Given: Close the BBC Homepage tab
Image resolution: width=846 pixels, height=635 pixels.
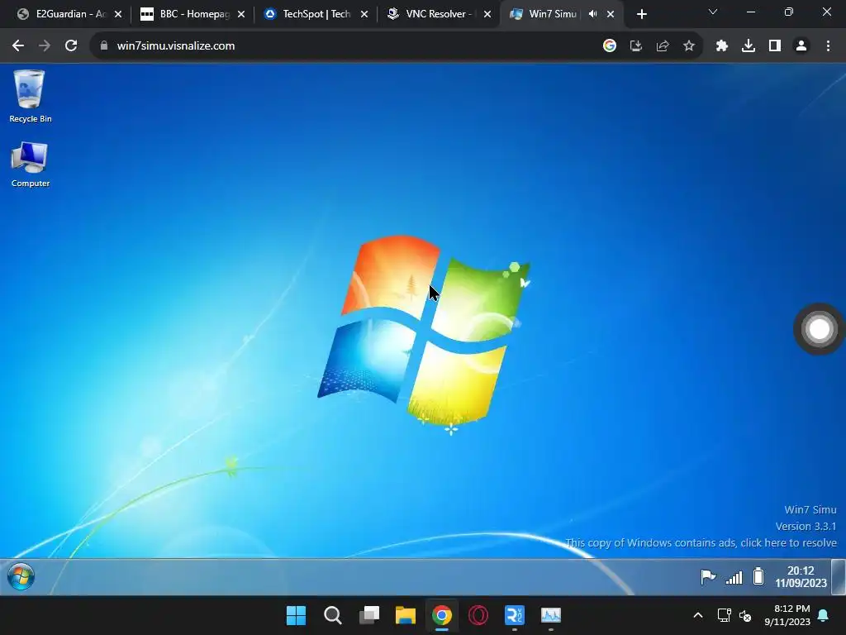Looking at the screenshot, I should pos(241,14).
